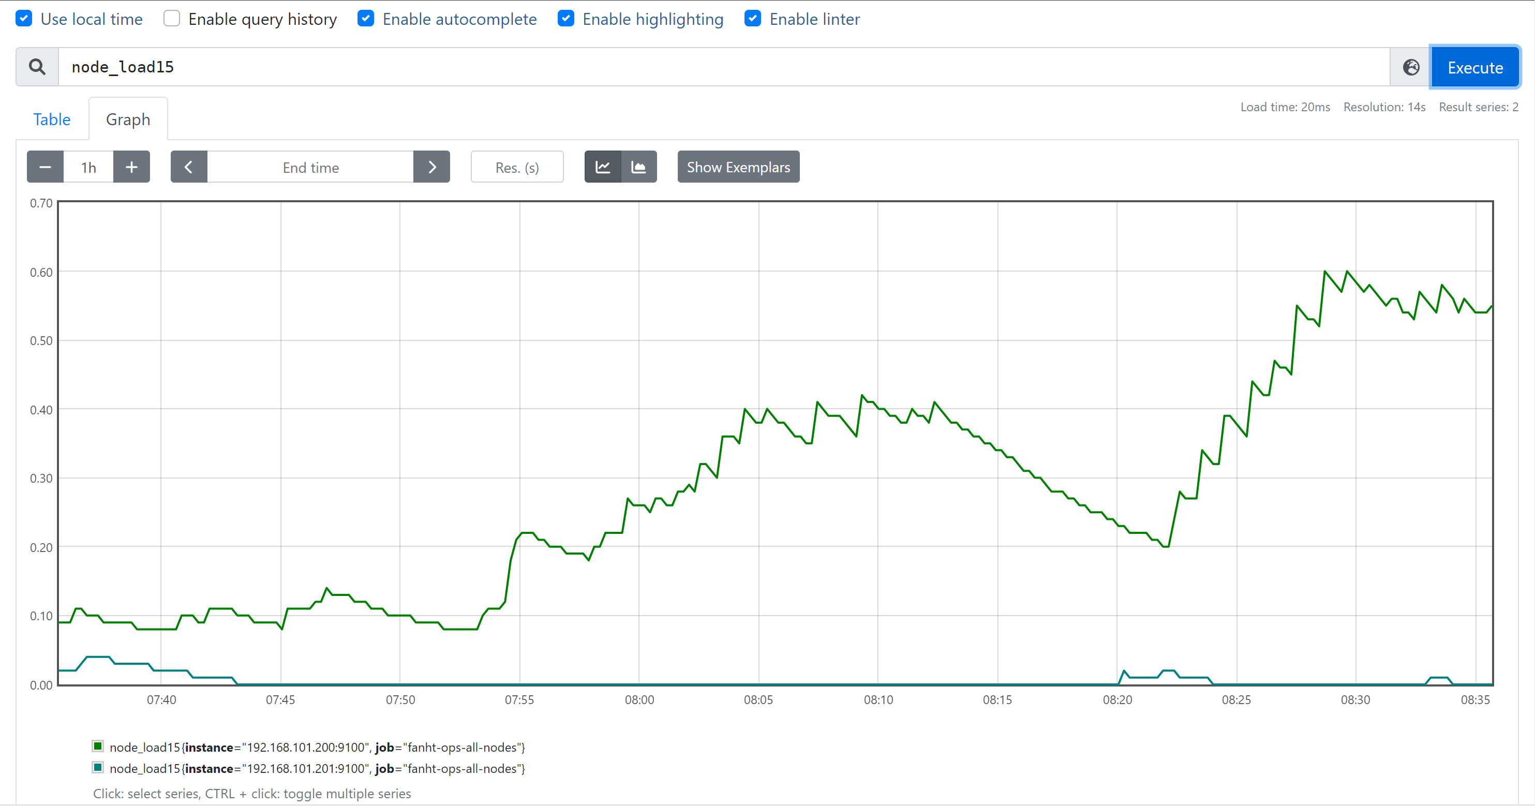Image resolution: width=1535 pixels, height=806 pixels.
Task: Click teal swatch of 192.168.101.201 series
Action: point(98,767)
